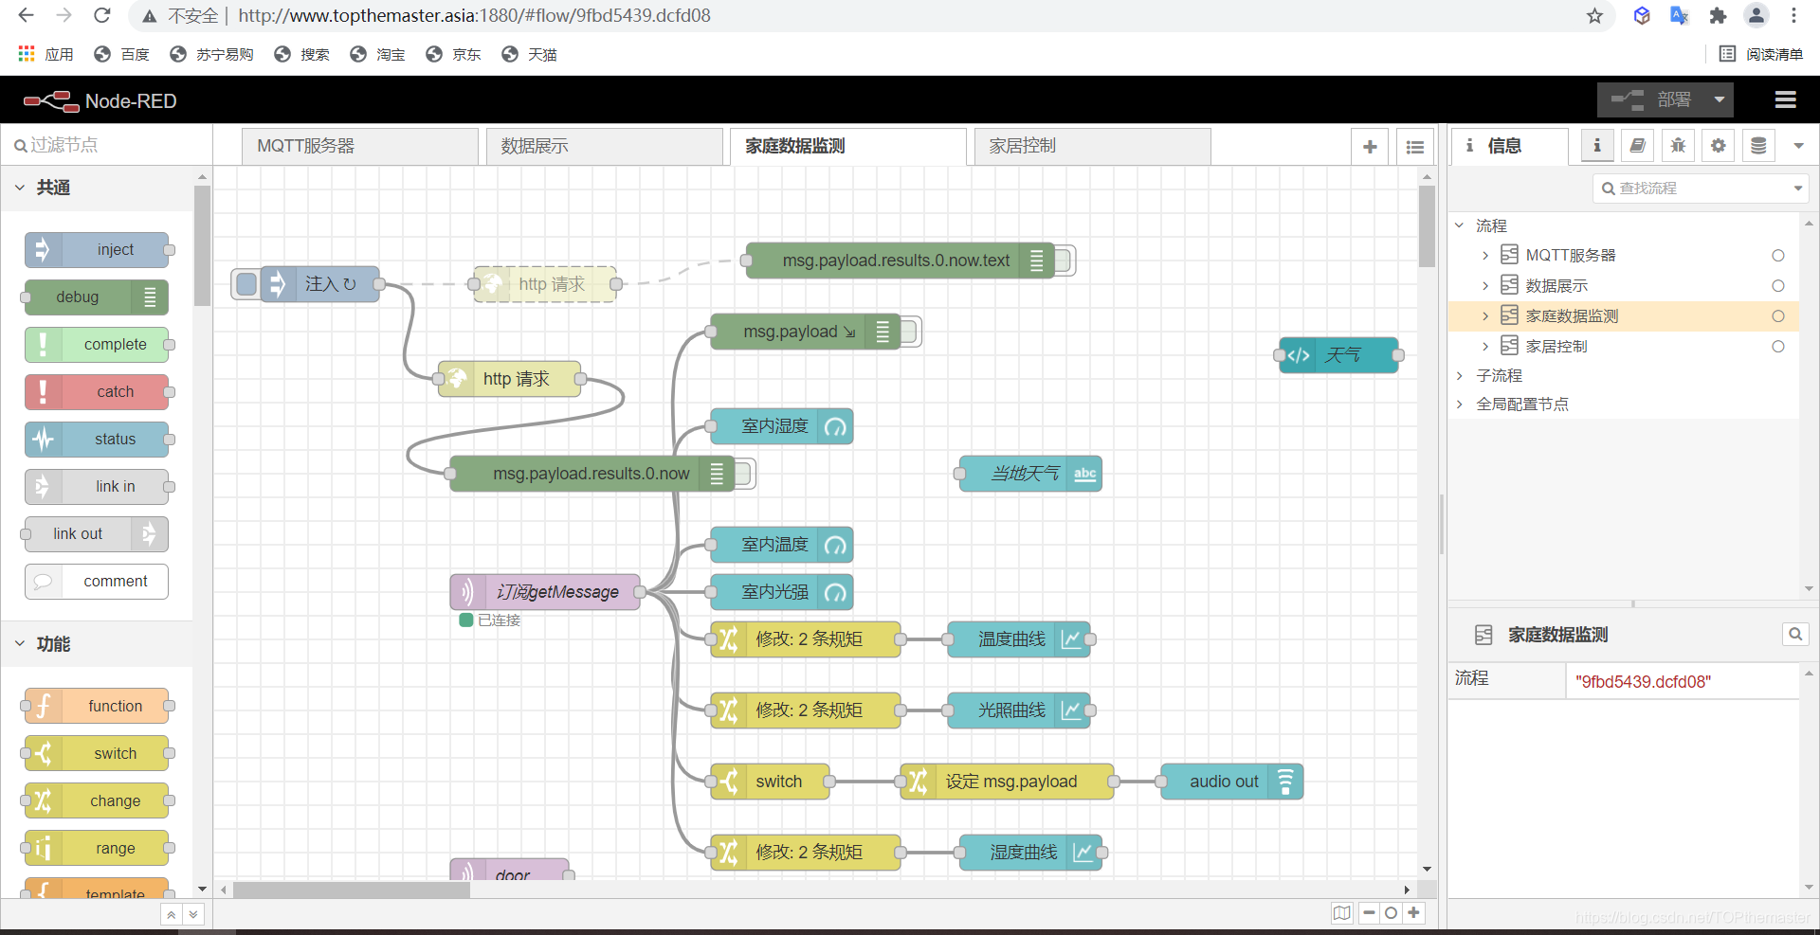The height and width of the screenshot is (935, 1820).
Task: Toggle the canvas navigator map
Action: point(1341,913)
